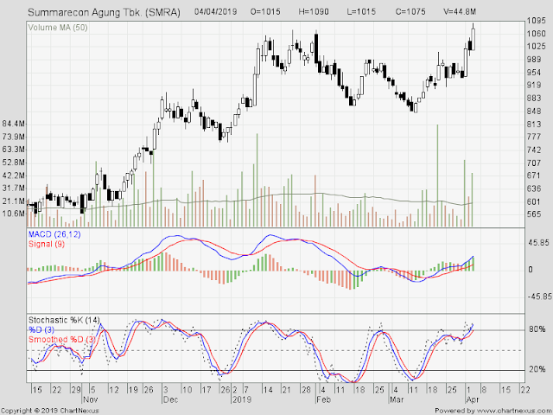Click the Copyright 2019 ChartNexus text
The width and height of the screenshot is (553, 415).
(50, 411)
